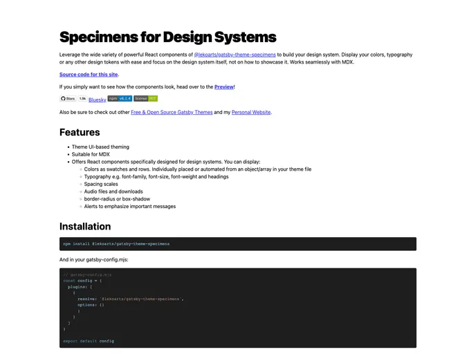The width and height of the screenshot is (476, 354).
Task: Click the 'plugins: [' code line
Action: (x=80, y=287)
